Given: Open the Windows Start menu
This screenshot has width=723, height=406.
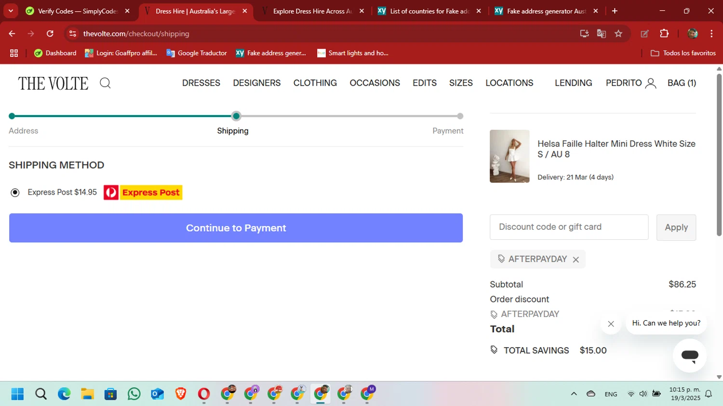Looking at the screenshot, I should (17, 394).
